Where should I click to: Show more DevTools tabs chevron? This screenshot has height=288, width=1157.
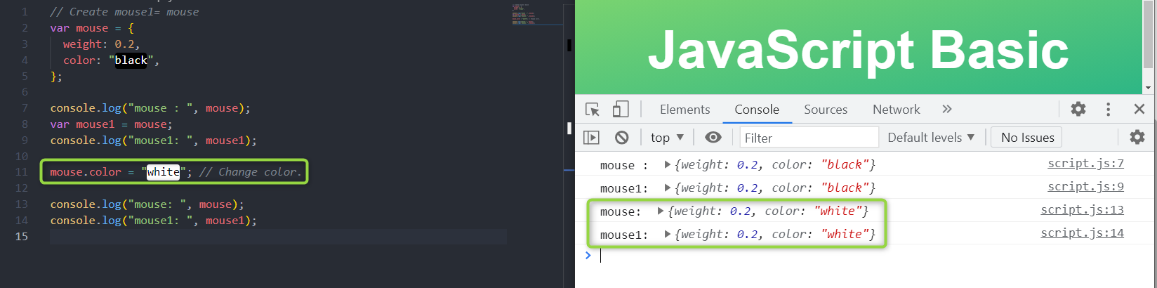947,109
